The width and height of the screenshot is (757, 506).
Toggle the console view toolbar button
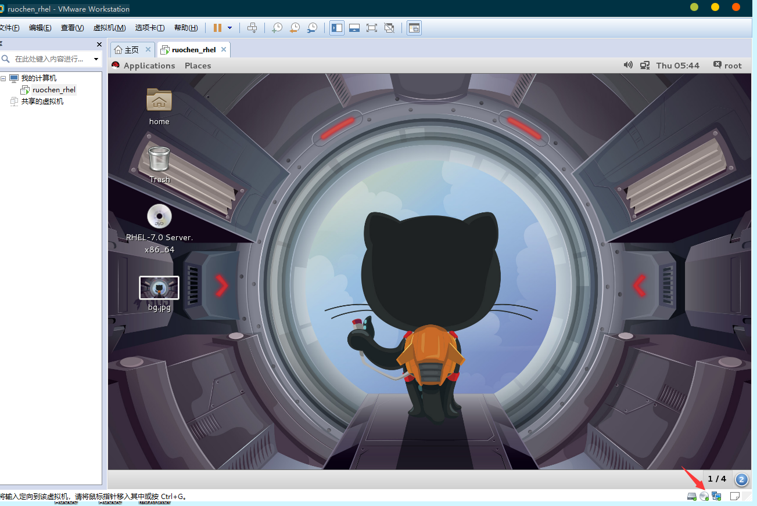point(414,28)
